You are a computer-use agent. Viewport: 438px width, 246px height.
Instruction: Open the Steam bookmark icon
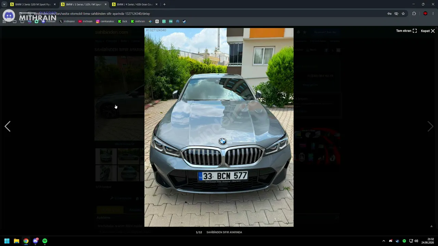[x=184, y=21]
